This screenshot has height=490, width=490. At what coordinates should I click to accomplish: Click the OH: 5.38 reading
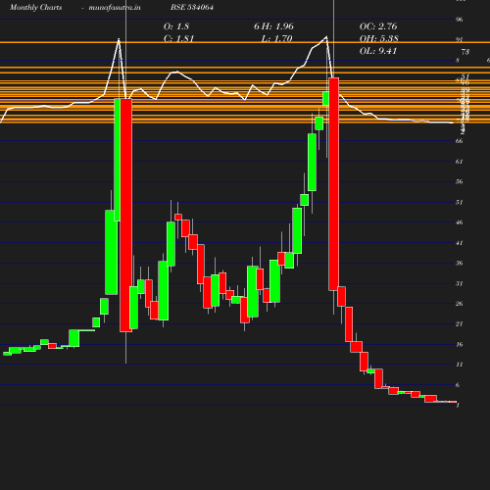click(379, 38)
